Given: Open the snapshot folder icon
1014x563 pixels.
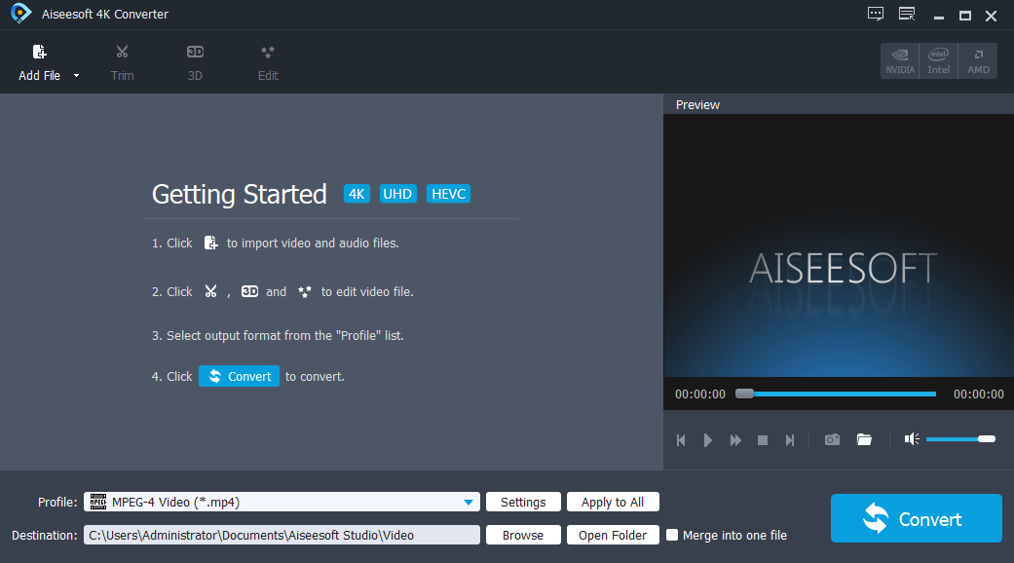Looking at the screenshot, I should click(x=864, y=439).
